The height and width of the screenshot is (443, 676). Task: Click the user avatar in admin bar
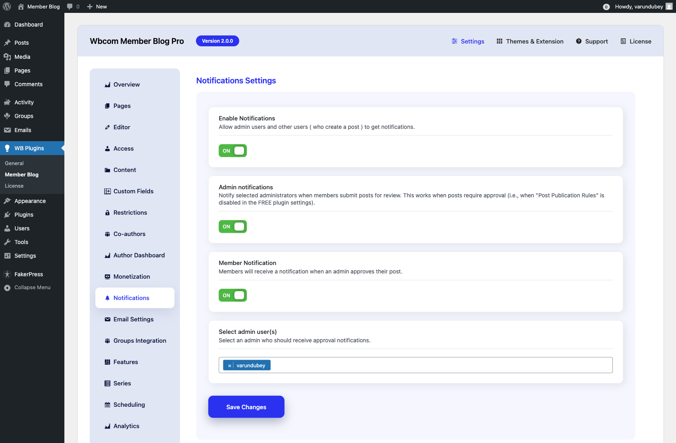pyautogui.click(x=669, y=6)
